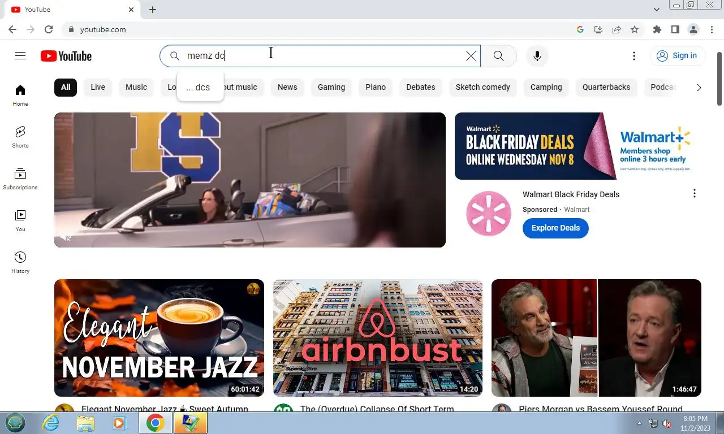Click the YouTube logo
This screenshot has width=724, height=434.
point(66,56)
